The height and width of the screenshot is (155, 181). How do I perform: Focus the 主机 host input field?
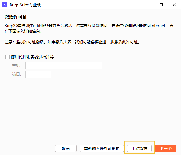click(x=64, y=65)
